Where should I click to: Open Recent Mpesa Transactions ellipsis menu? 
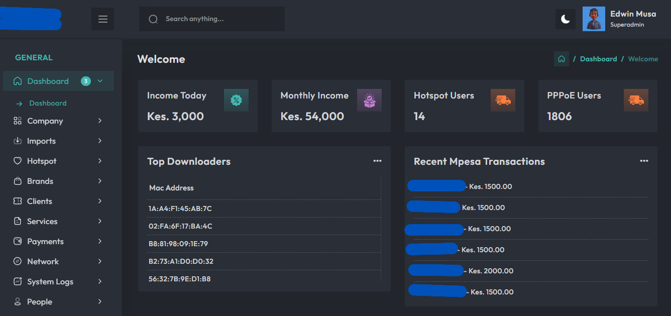pyautogui.click(x=644, y=161)
